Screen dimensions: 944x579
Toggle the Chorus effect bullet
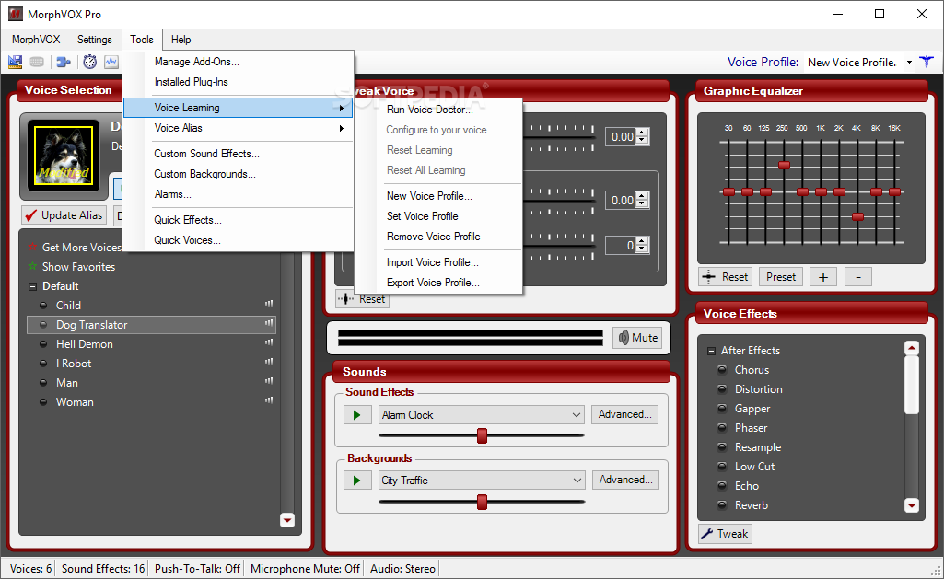point(722,369)
